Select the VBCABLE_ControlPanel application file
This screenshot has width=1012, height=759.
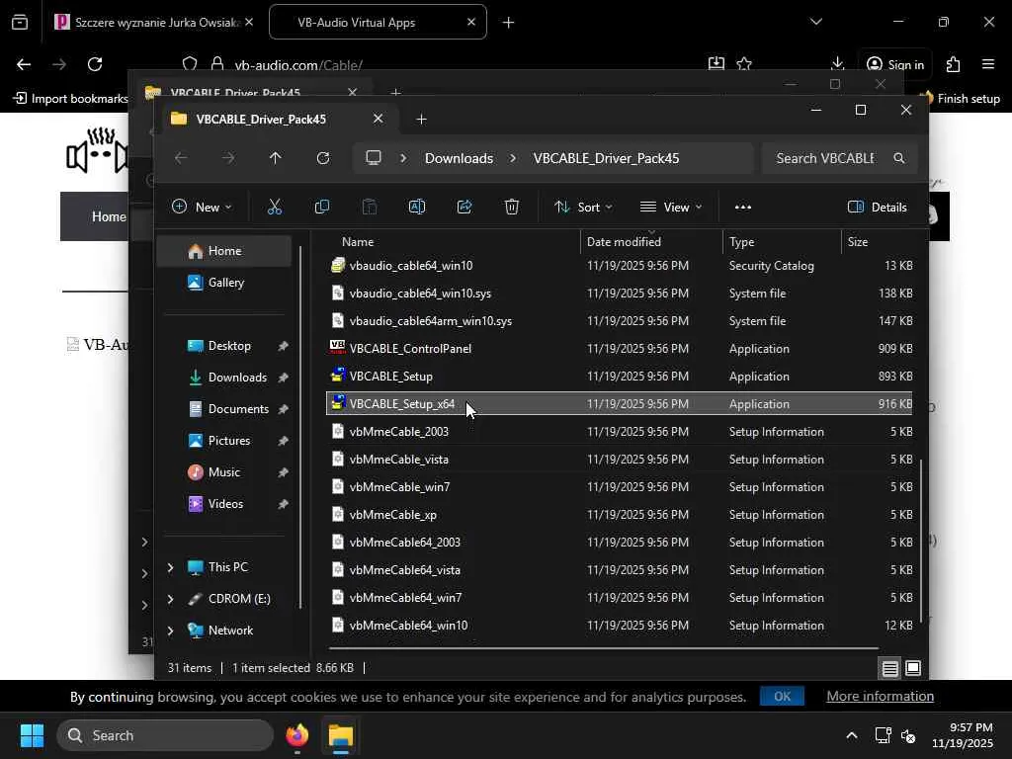[x=619, y=349]
